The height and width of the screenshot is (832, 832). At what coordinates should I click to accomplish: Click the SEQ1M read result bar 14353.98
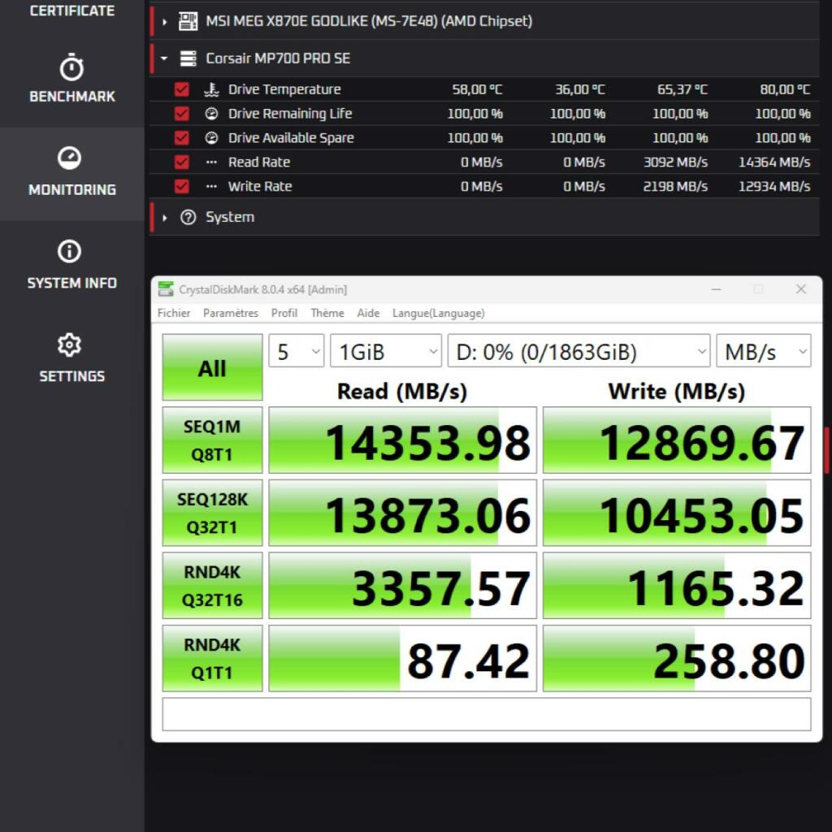tap(403, 440)
